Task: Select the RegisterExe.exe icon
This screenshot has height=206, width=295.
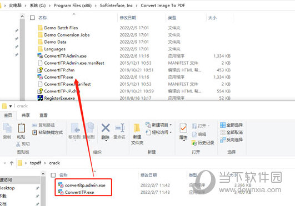Action: pos(40,98)
